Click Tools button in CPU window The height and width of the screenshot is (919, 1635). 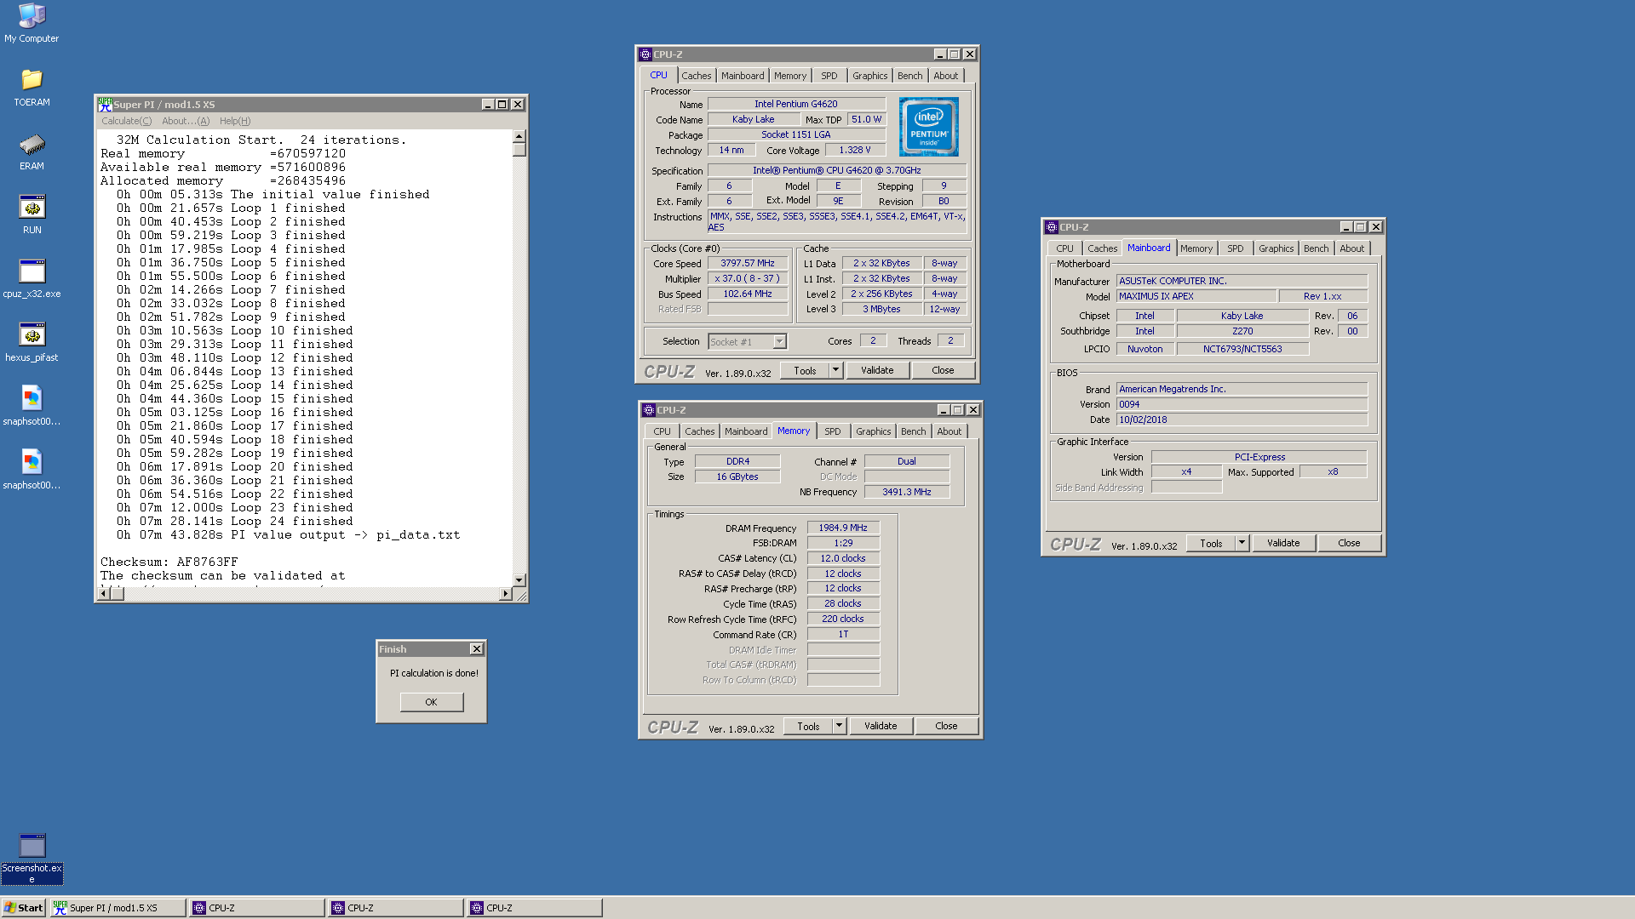(805, 370)
